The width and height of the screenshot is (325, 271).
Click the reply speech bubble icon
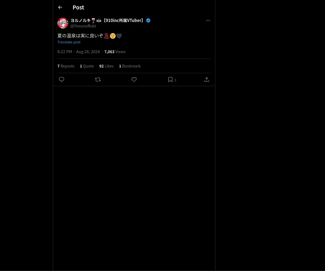coord(61,79)
